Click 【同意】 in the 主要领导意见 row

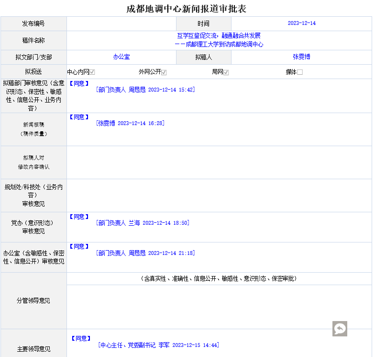click(81, 338)
